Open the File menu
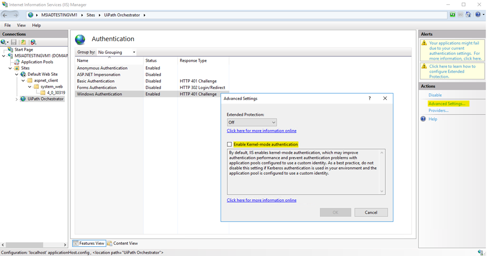 (x=7, y=25)
